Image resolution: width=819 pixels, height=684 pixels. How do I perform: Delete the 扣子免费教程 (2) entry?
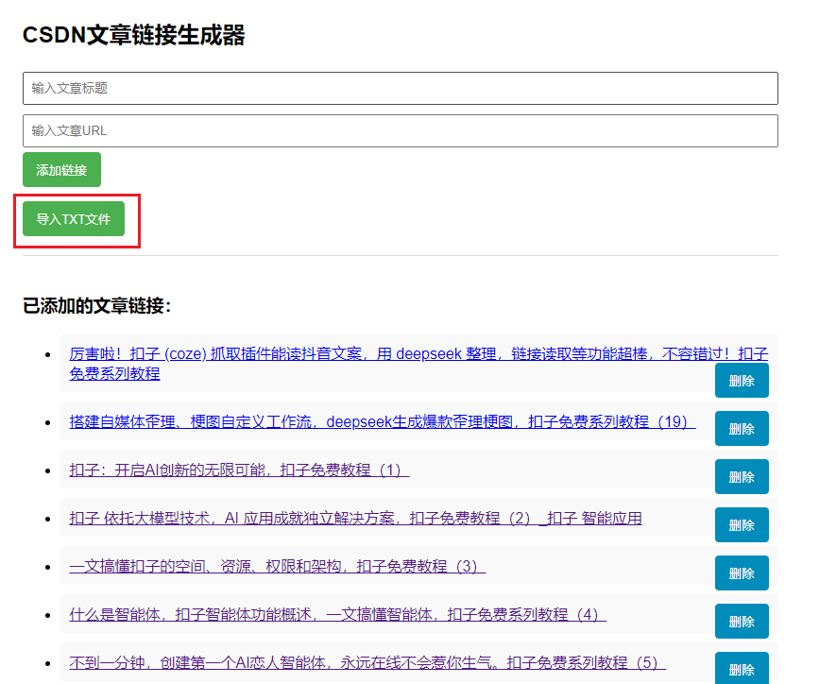point(742,524)
